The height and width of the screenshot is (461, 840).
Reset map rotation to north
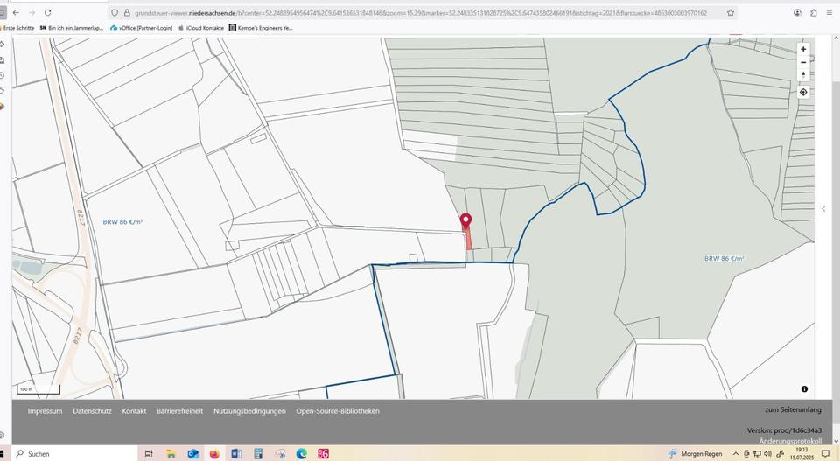(803, 76)
